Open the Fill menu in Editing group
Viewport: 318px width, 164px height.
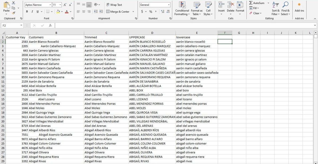[x=255, y=8]
